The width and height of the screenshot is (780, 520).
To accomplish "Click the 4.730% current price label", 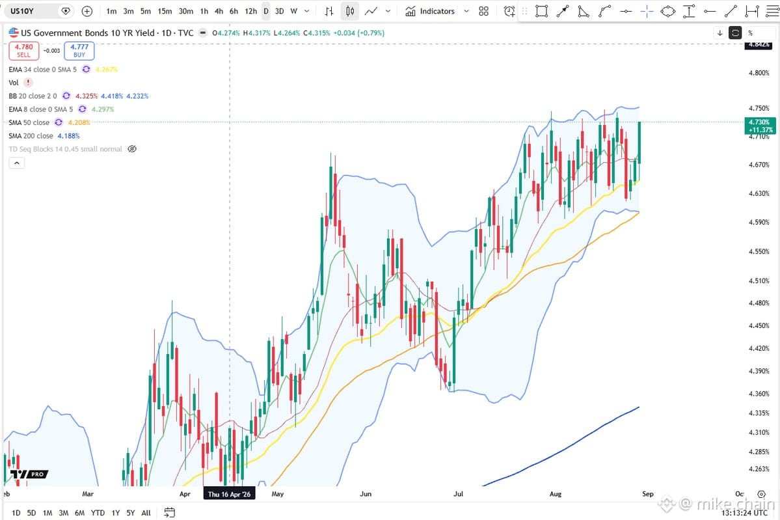I will pyautogui.click(x=759, y=126).
